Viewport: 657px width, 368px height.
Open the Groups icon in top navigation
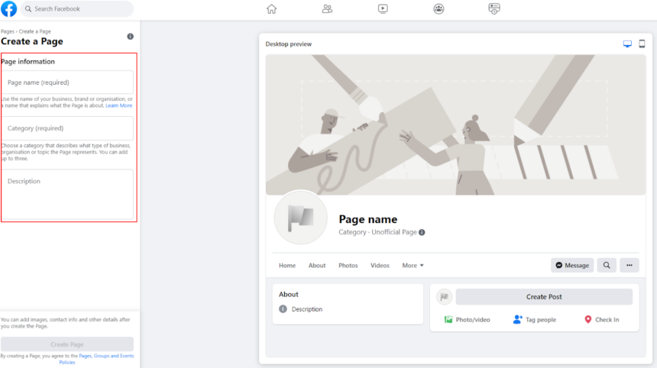[x=439, y=9]
